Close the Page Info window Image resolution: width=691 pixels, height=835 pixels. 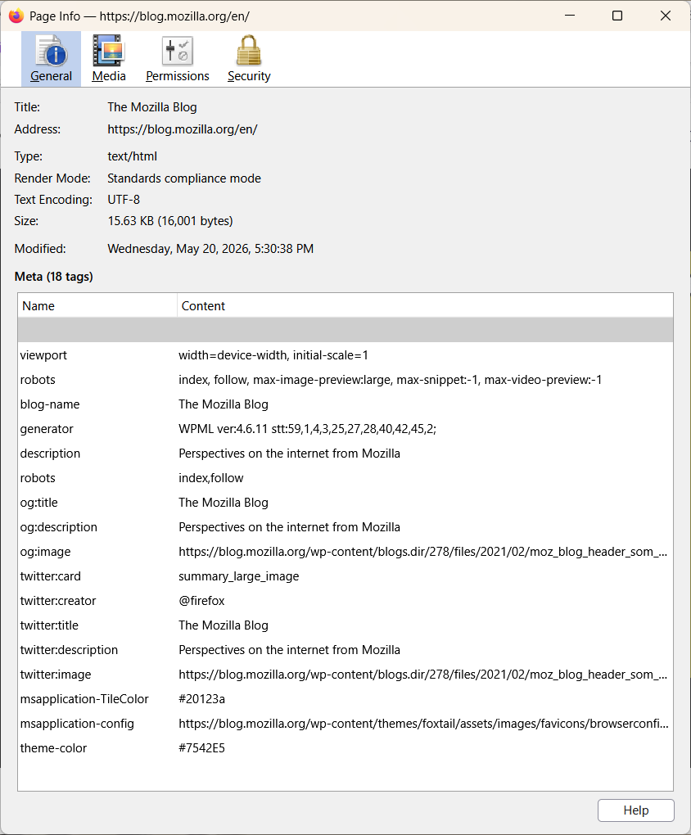tap(666, 16)
